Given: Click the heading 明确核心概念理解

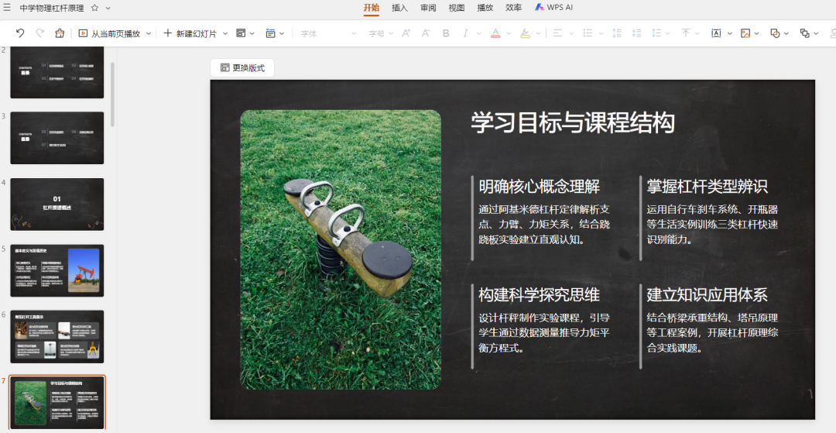Looking at the screenshot, I should coord(539,186).
